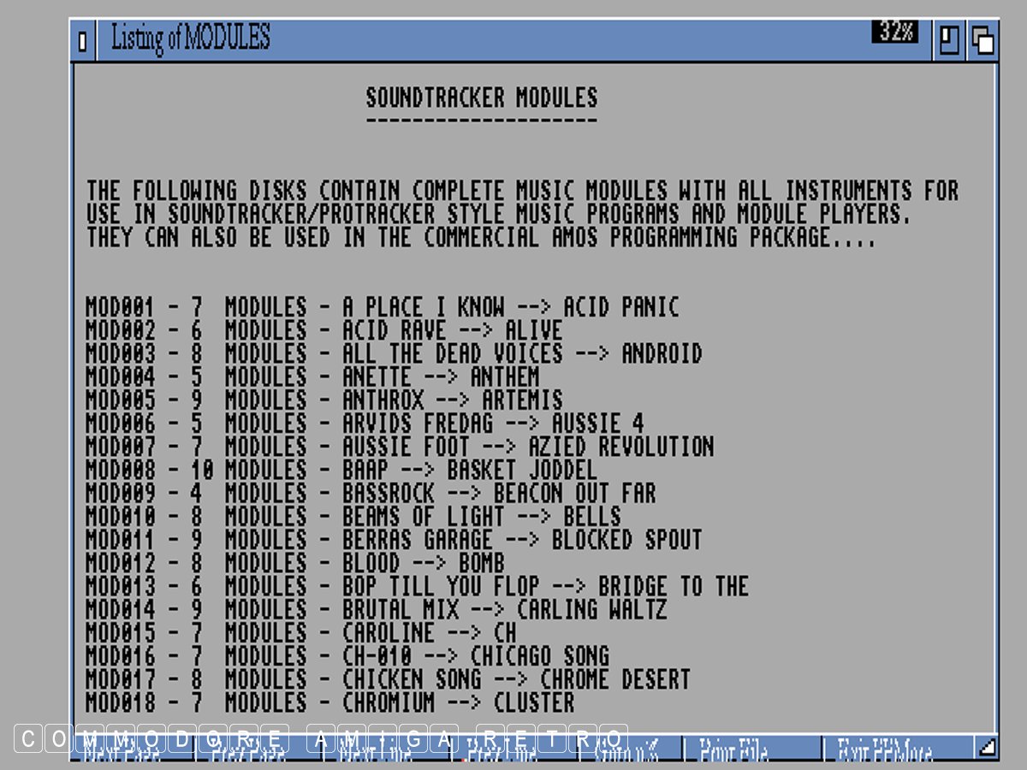Screen dimensions: 1027x770
Task: Click the window zoom gadget
Action: pos(948,40)
